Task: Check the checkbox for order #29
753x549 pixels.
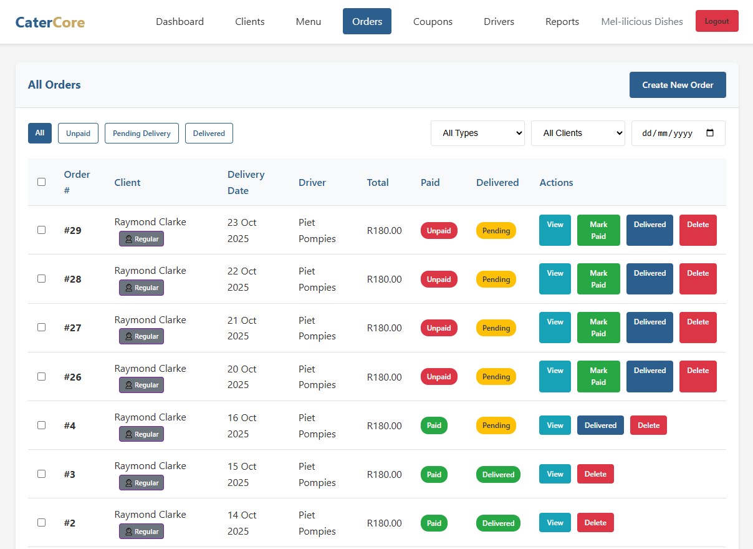Action: pyautogui.click(x=41, y=230)
